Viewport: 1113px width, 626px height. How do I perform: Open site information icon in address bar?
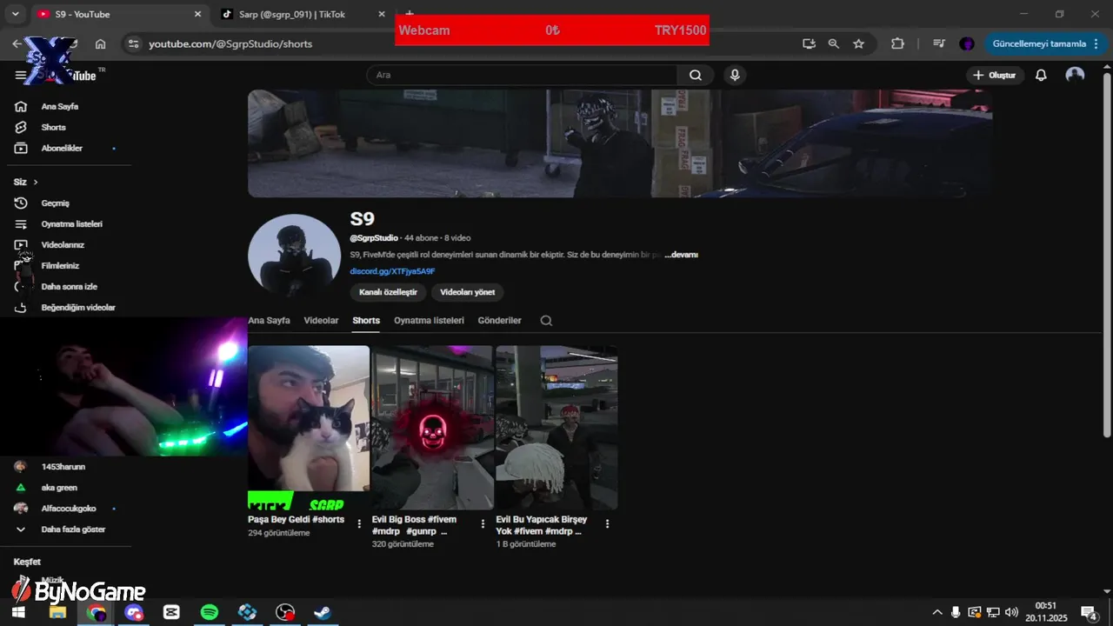click(132, 43)
